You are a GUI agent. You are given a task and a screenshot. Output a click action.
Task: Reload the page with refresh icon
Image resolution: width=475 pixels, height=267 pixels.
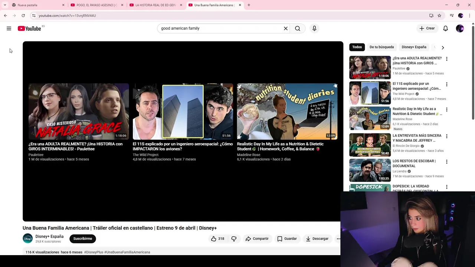tap(23, 16)
